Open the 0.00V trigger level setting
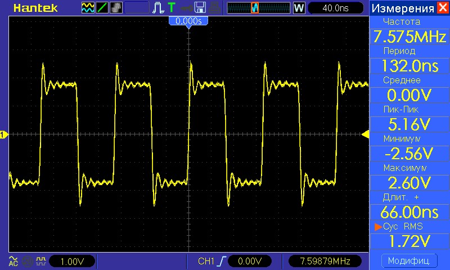 250,261
